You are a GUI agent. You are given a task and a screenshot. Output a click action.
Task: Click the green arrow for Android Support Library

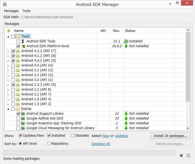(x=126, y=113)
